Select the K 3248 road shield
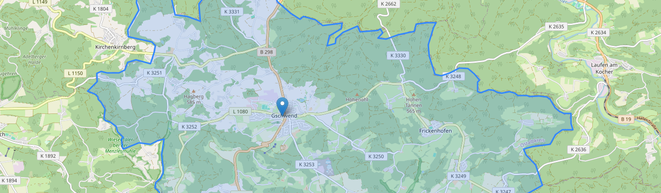Screen dimensions: 661x193 (453, 76)
